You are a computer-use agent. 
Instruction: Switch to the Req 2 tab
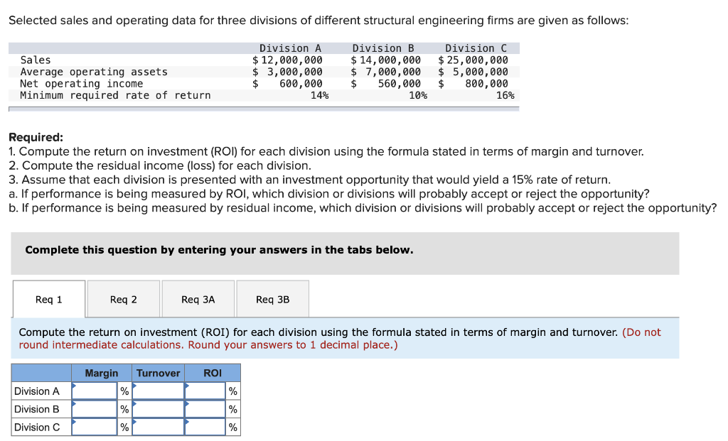[122, 298]
